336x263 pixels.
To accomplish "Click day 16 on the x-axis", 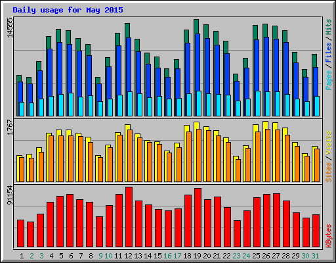I will coord(167,256).
